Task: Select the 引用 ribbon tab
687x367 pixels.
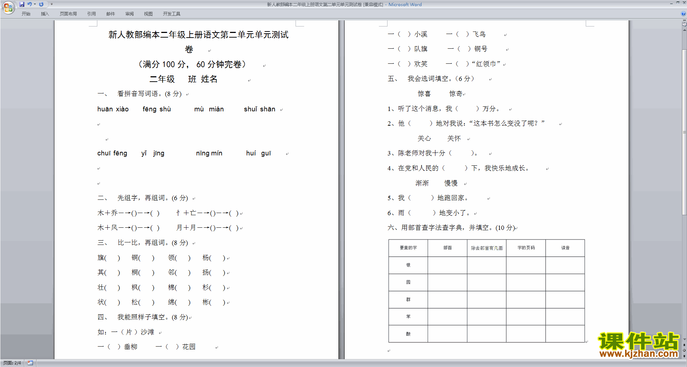Action: point(92,14)
